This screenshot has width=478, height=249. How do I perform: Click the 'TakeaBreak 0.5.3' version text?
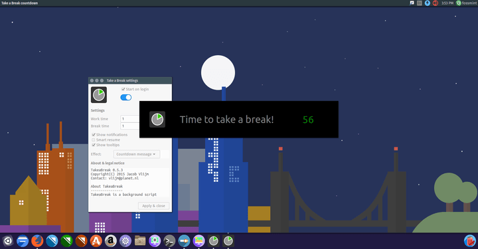tap(107, 170)
